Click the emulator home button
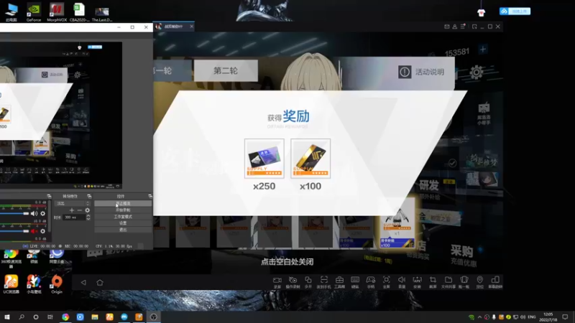Screen dimensions: 575x323 (x=100, y=282)
